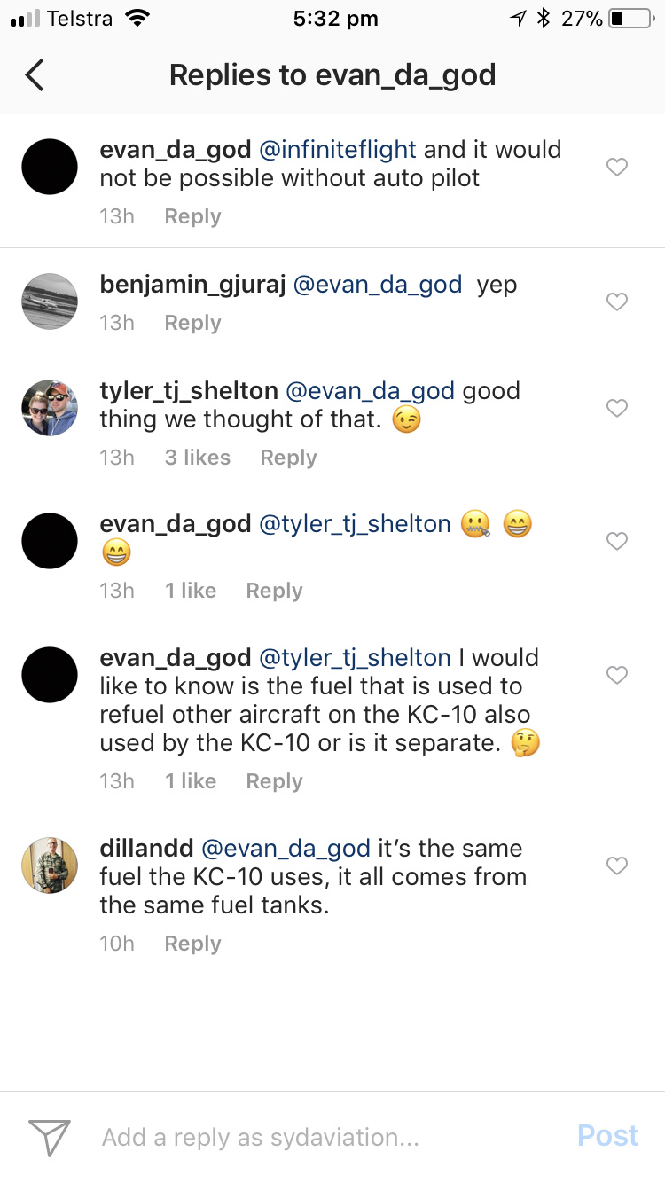Open tyler_tj_shelton's profile picture

50,408
